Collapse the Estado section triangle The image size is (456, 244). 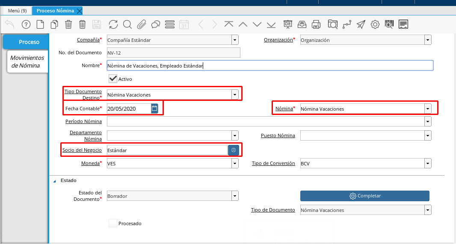click(x=55, y=181)
